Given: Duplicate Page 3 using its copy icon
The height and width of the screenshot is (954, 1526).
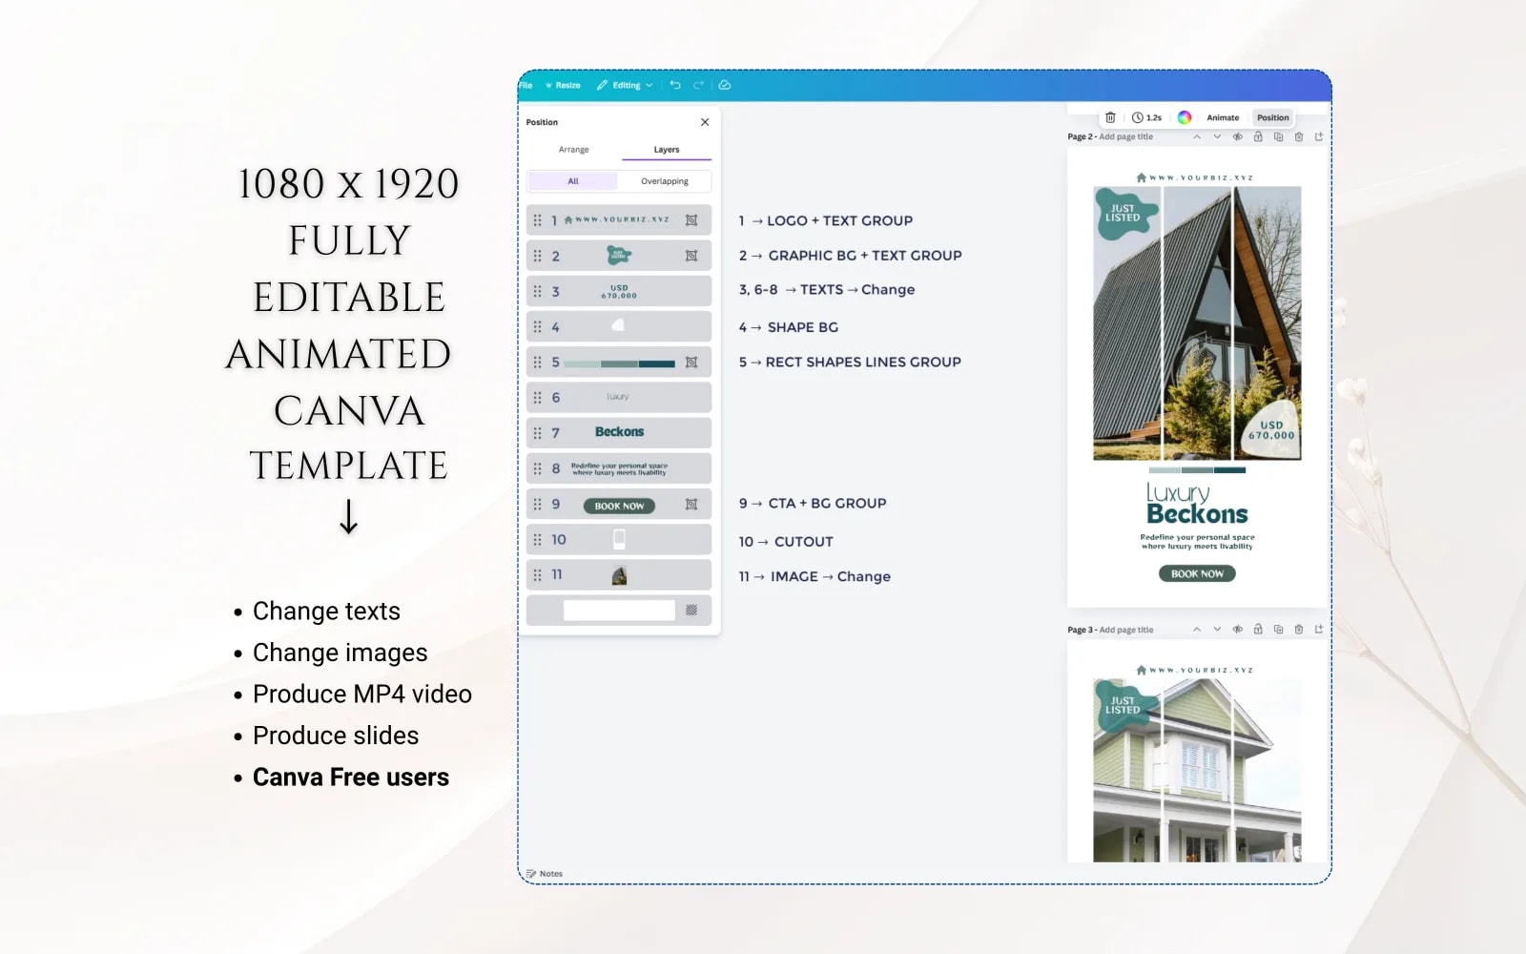Looking at the screenshot, I should [x=1278, y=630].
